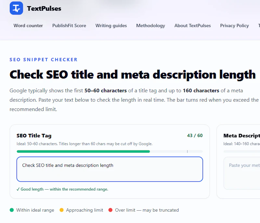Open the Word counter page

coord(28,26)
